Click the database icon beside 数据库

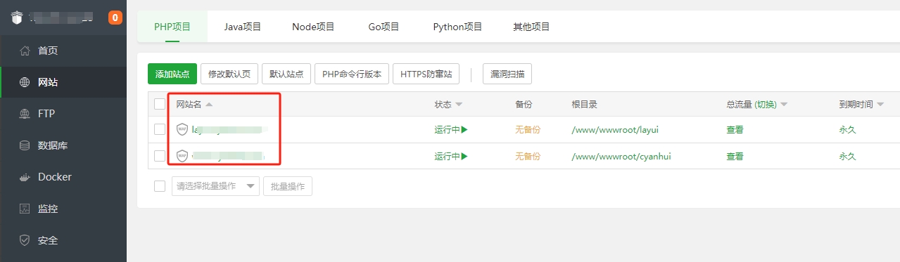coord(25,145)
